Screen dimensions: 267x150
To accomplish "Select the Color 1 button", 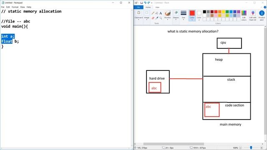I will 192,15.
